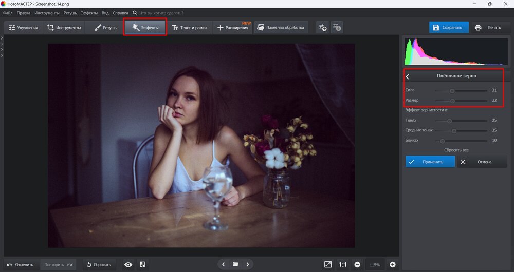The image size is (514, 272).
Task: Switch to the Ретушь tab
Action: (x=106, y=28)
